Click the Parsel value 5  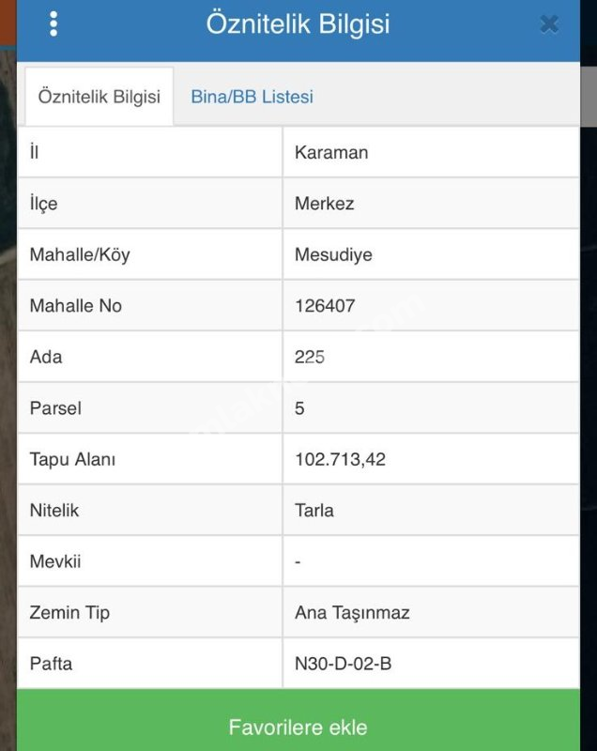[299, 408]
